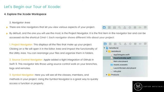Select Test Navigator diamond in the file-tree panel bar
164x92 pixels.
tap(130, 44)
